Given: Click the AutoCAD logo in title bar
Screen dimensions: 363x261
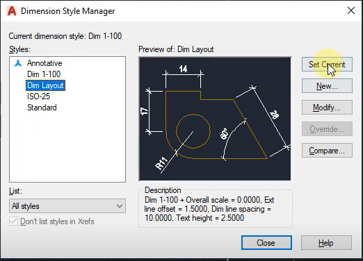Looking at the screenshot, I should (12, 11).
